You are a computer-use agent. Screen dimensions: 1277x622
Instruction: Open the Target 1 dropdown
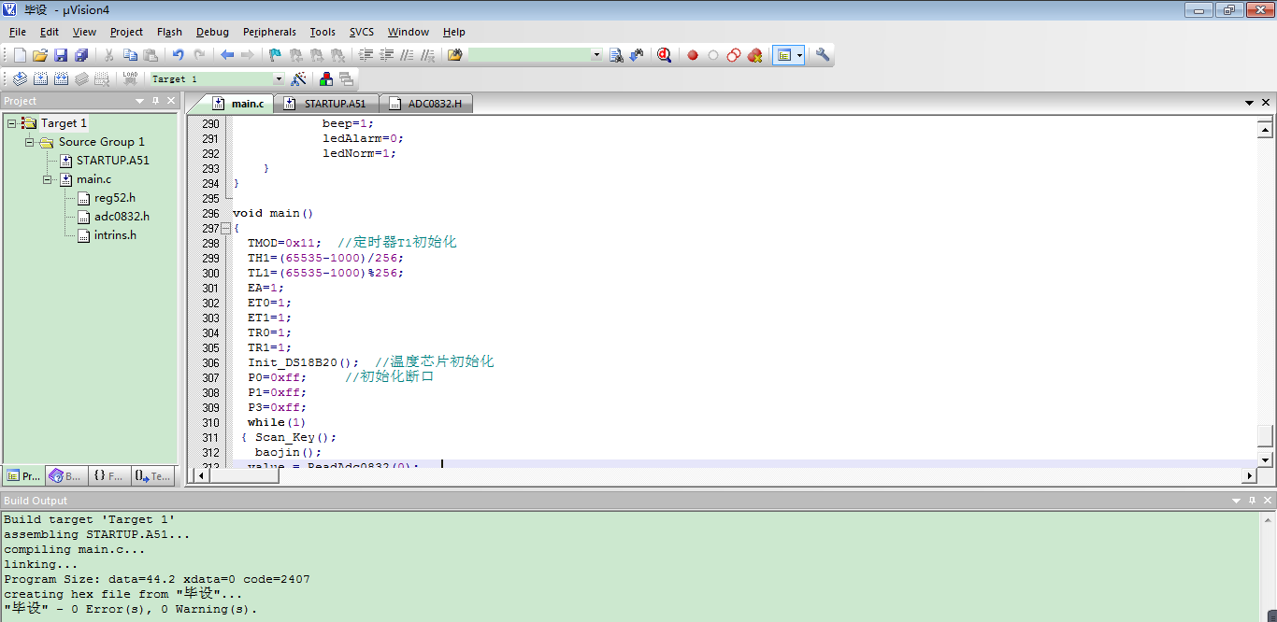click(x=278, y=79)
